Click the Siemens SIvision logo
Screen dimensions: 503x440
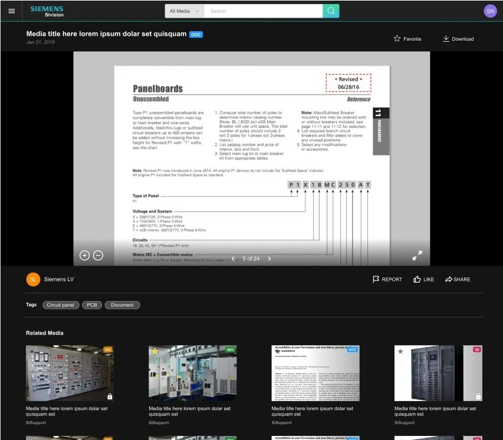(x=47, y=11)
